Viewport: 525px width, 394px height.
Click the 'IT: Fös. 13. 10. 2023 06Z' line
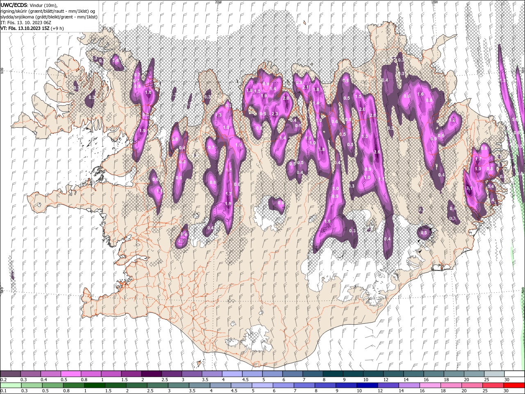tap(25, 22)
